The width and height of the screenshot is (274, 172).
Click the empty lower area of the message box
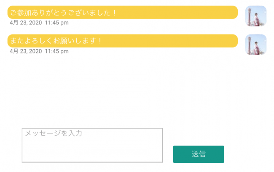[92, 152]
